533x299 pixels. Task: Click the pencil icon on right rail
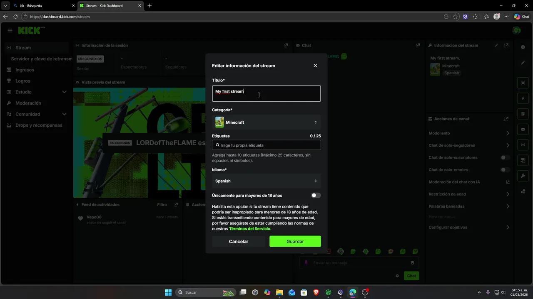[523, 63]
